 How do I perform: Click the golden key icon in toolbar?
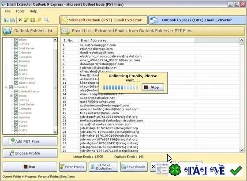coord(39,20)
